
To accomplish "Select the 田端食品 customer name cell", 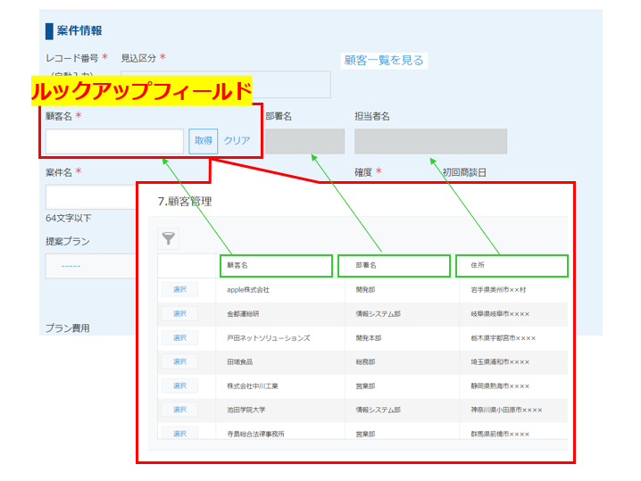I will pos(240,362).
